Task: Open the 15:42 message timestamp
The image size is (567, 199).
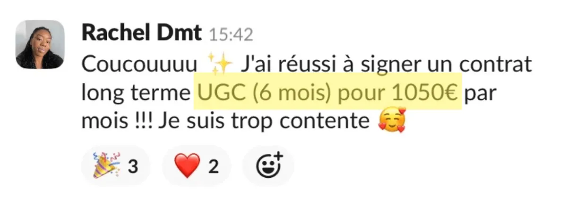Action: 231,35
